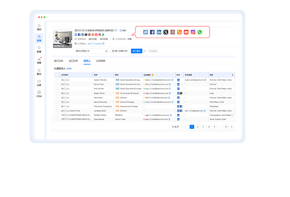Open company LinkedIn icon under company name

click(83, 35)
